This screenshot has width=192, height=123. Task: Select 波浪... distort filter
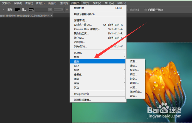click(x=135, y=61)
